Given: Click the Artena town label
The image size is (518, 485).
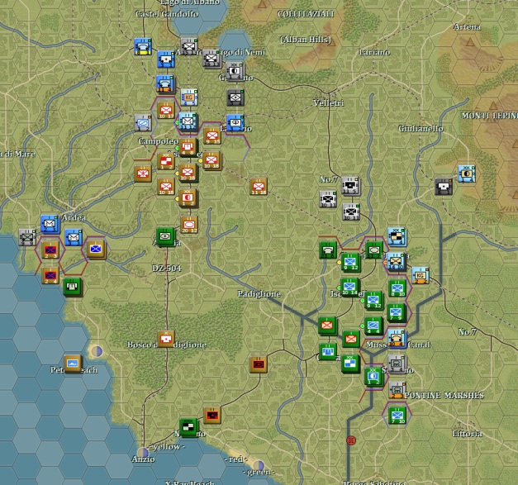Looking at the screenshot, I should coord(467,26).
